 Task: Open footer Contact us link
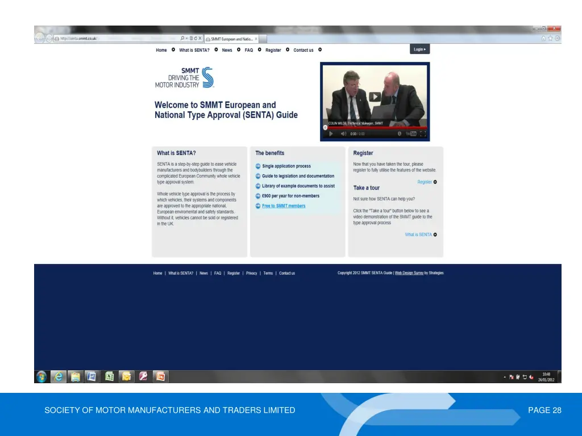287,273
